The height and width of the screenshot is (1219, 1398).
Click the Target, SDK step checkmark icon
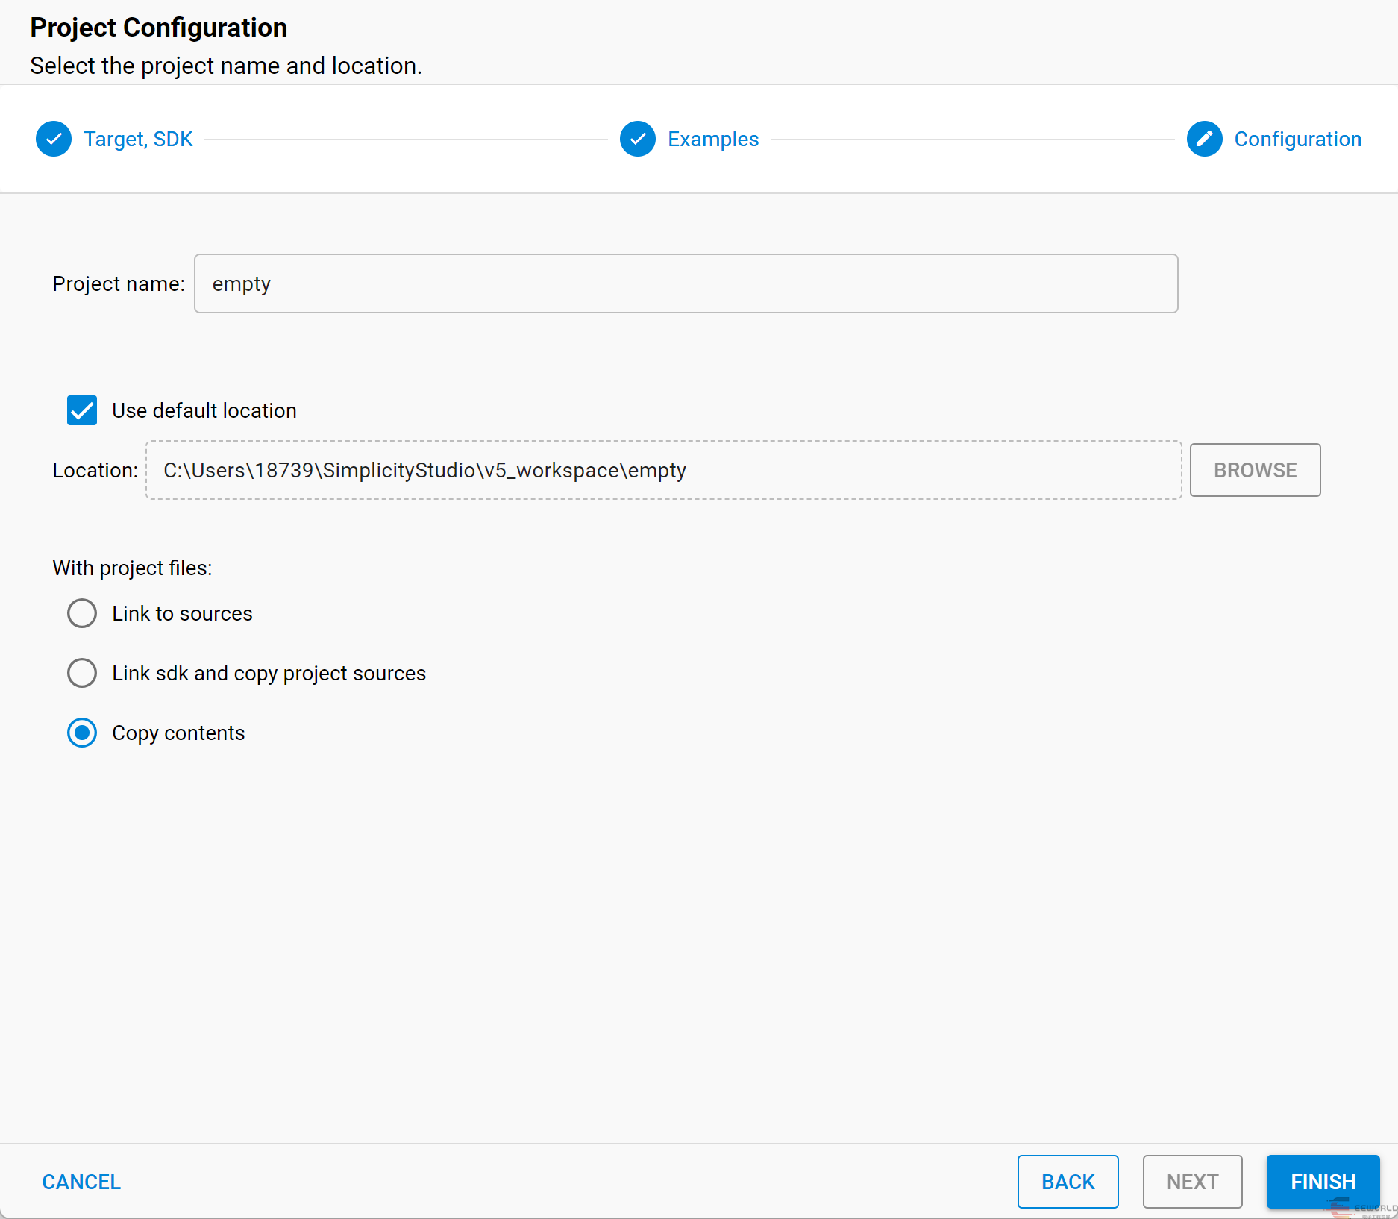(x=54, y=139)
